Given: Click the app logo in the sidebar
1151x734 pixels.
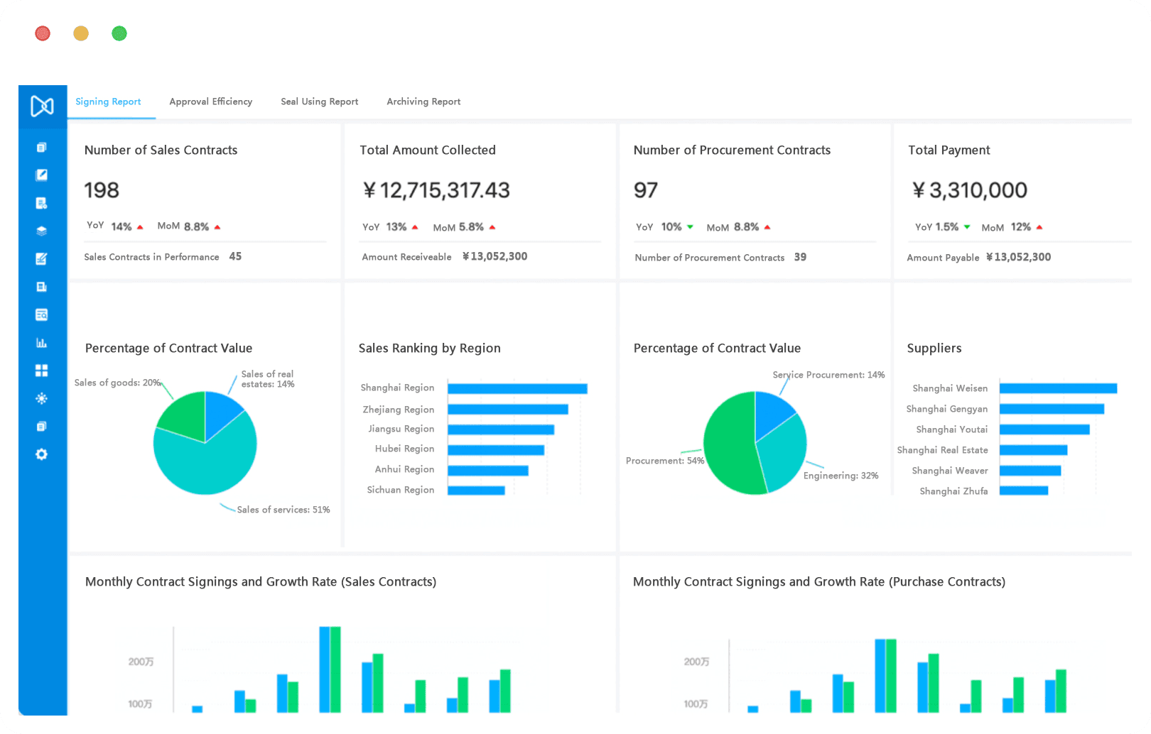Looking at the screenshot, I should tap(42, 106).
